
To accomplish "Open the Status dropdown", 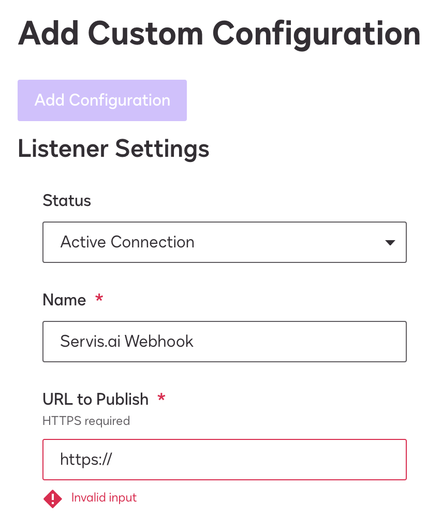I will (x=225, y=242).
